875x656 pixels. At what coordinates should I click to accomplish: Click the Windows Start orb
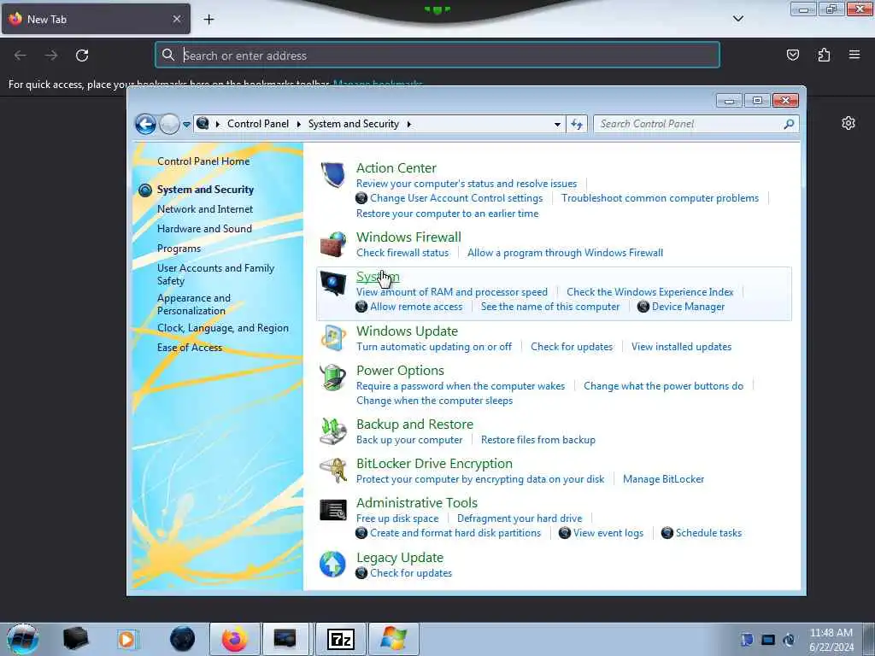[23, 639]
